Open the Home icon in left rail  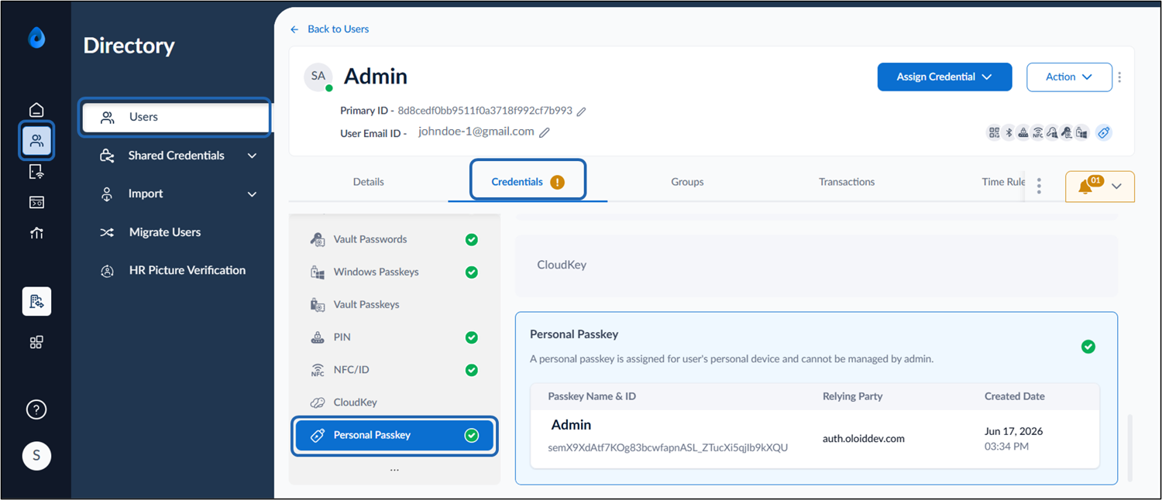[36, 109]
